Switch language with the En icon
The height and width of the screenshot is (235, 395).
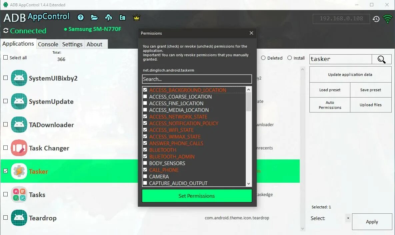click(x=122, y=17)
